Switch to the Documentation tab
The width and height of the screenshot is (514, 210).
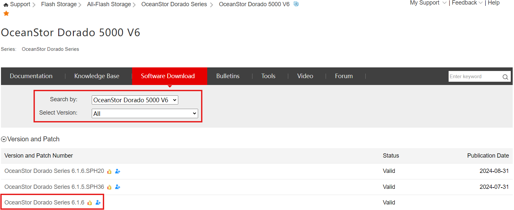click(x=31, y=76)
